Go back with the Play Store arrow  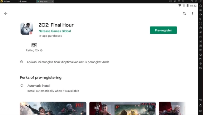(x=6, y=14)
